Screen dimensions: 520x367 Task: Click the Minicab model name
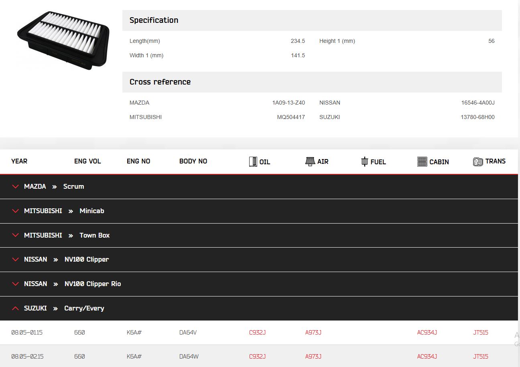(x=92, y=211)
